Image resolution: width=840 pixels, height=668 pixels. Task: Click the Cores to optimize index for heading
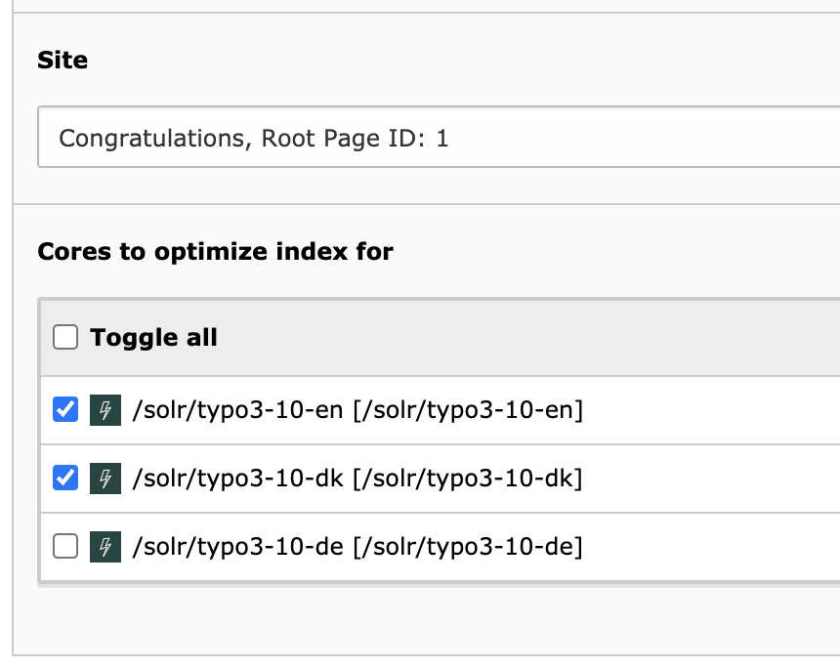[215, 252]
